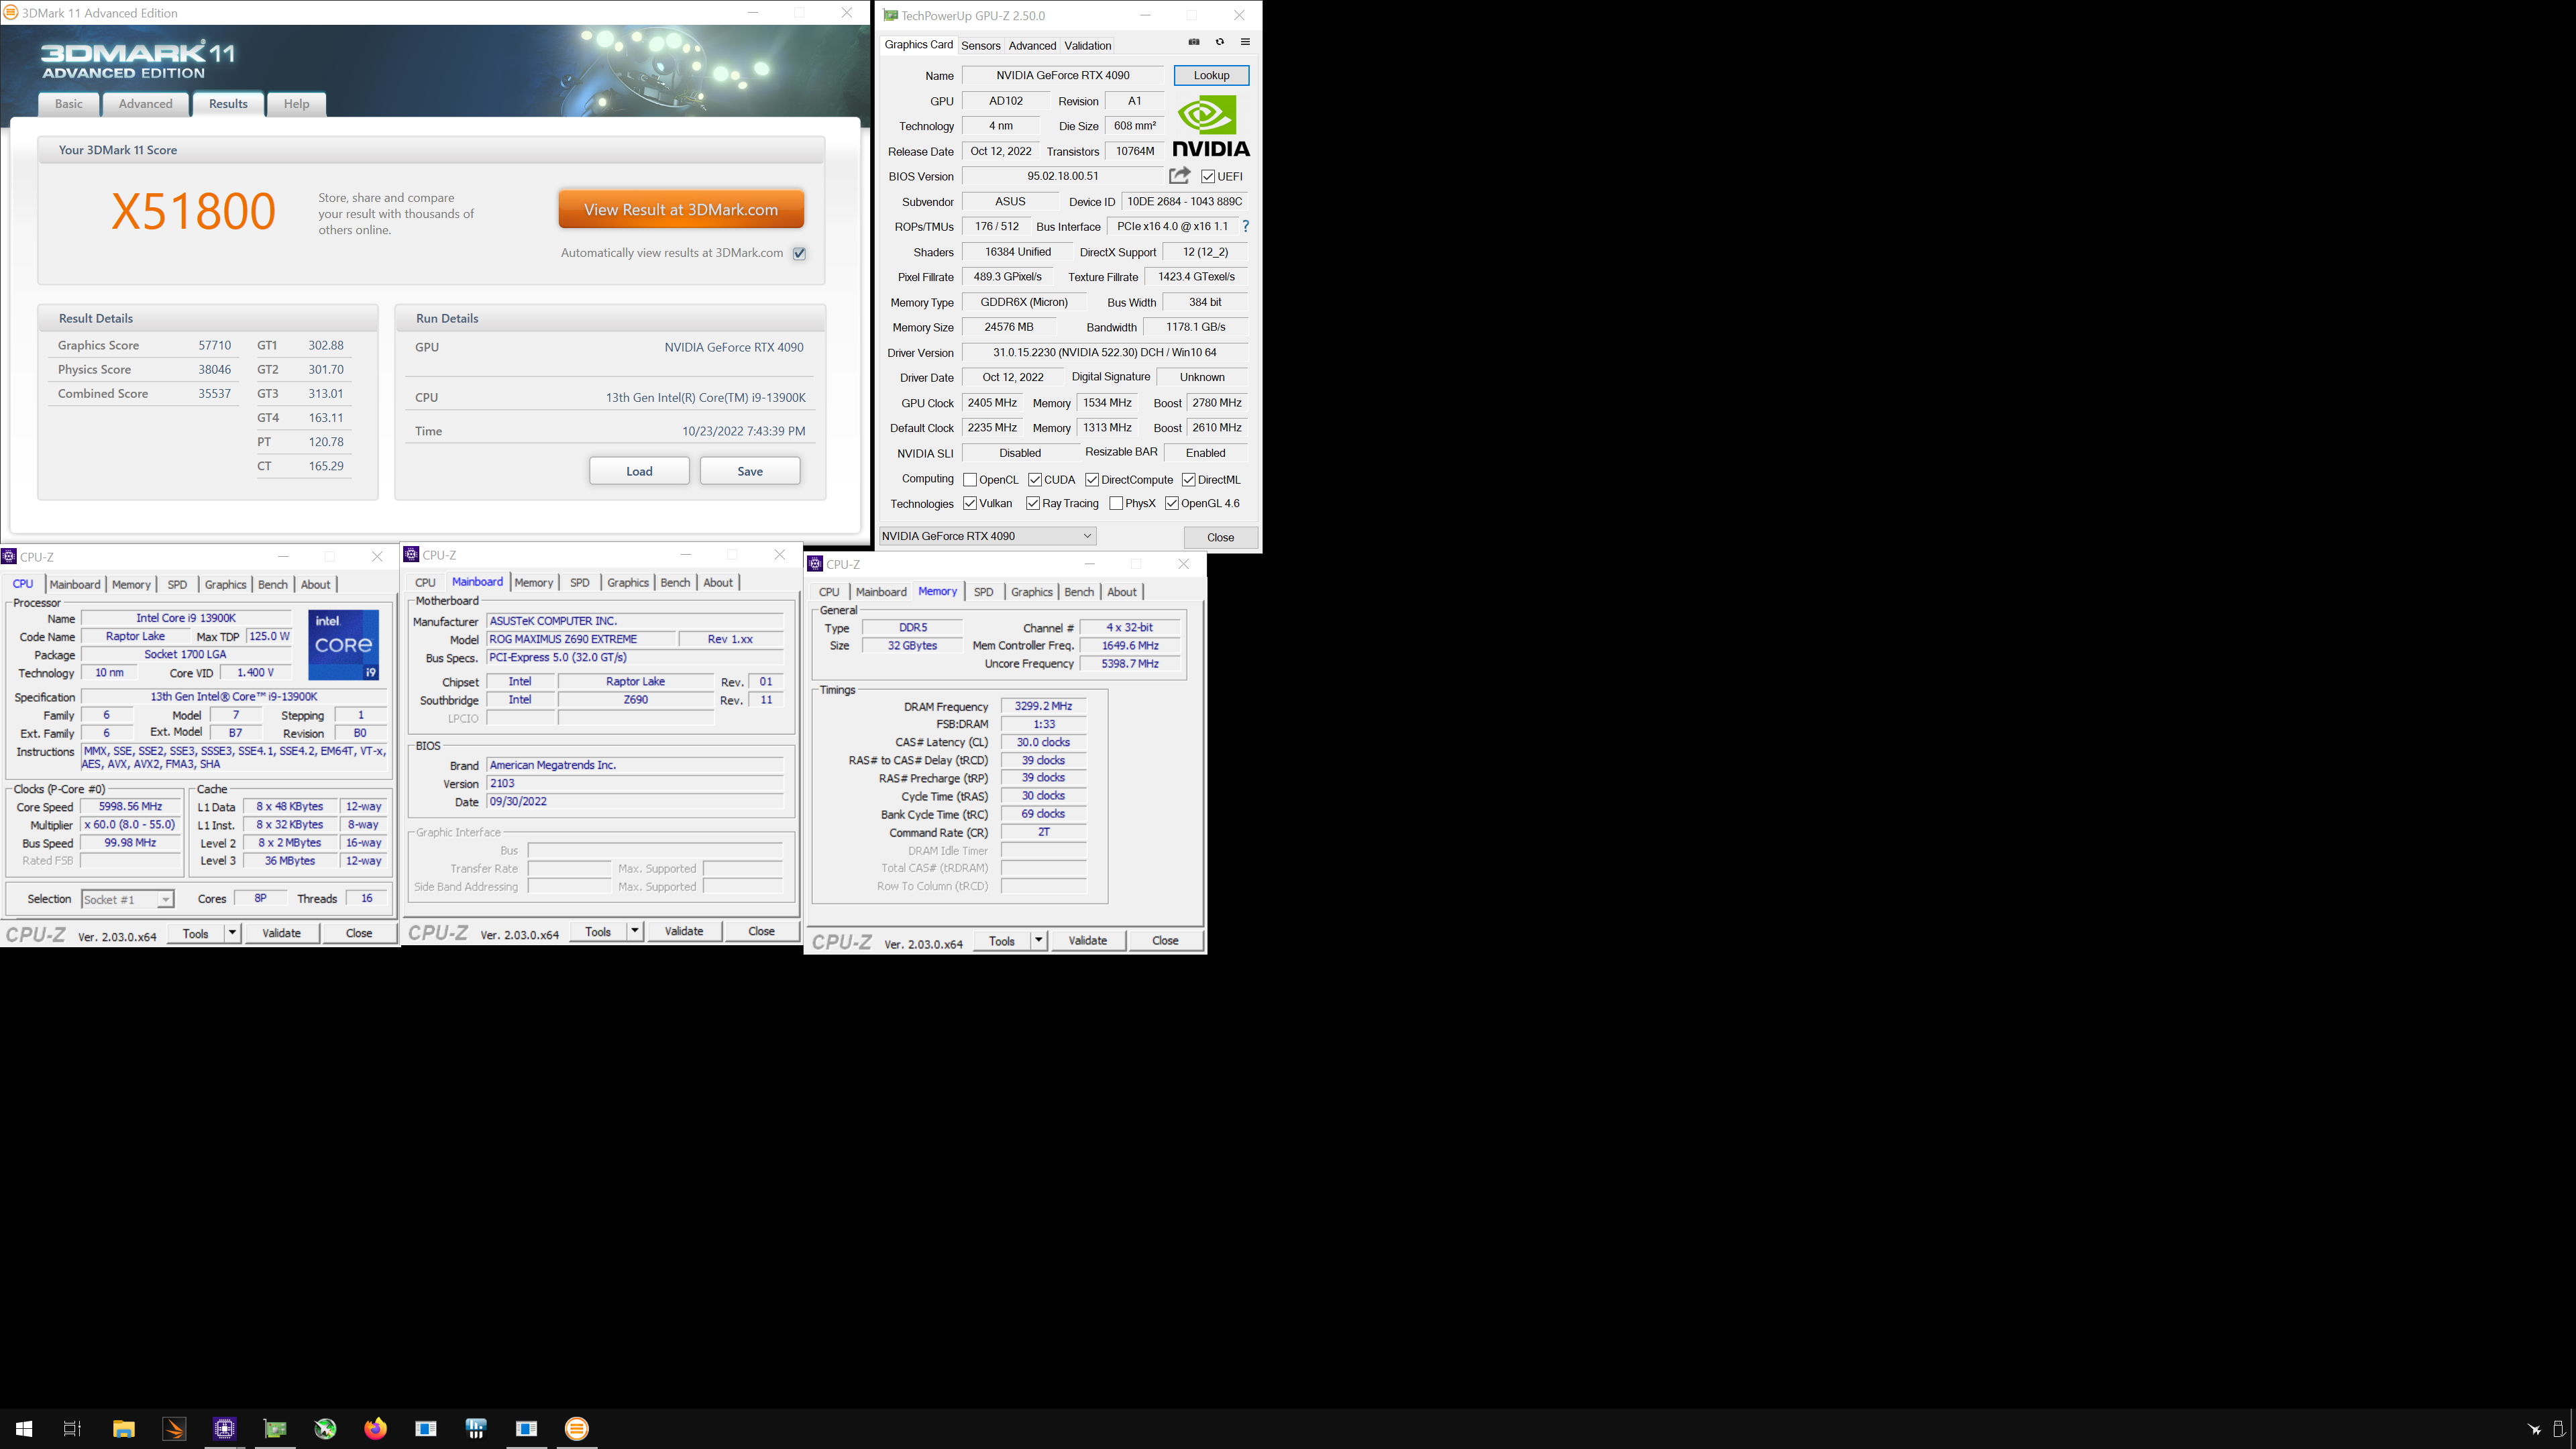Open Task View on the taskbar
2576x1449 pixels.
(x=72, y=1429)
